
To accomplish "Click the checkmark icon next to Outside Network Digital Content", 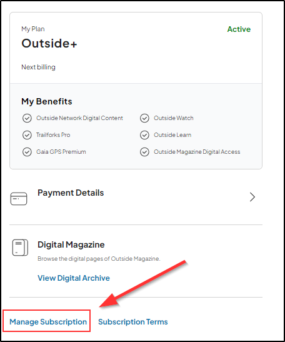I will [x=27, y=118].
